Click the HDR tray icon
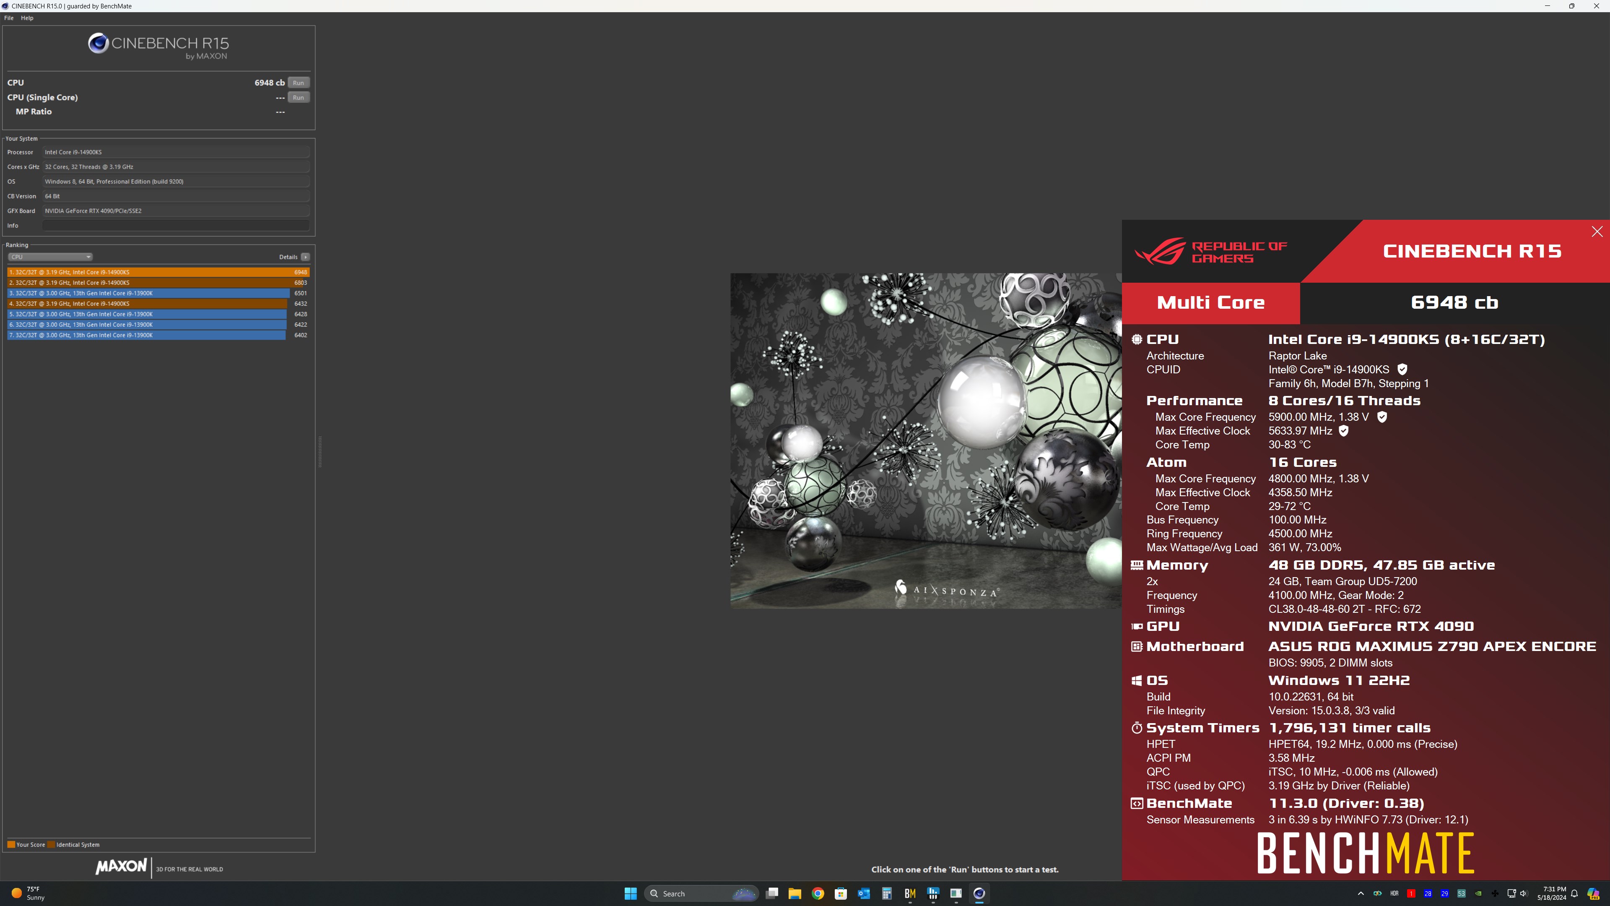This screenshot has width=1610, height=906. (x=1394, y=893)
